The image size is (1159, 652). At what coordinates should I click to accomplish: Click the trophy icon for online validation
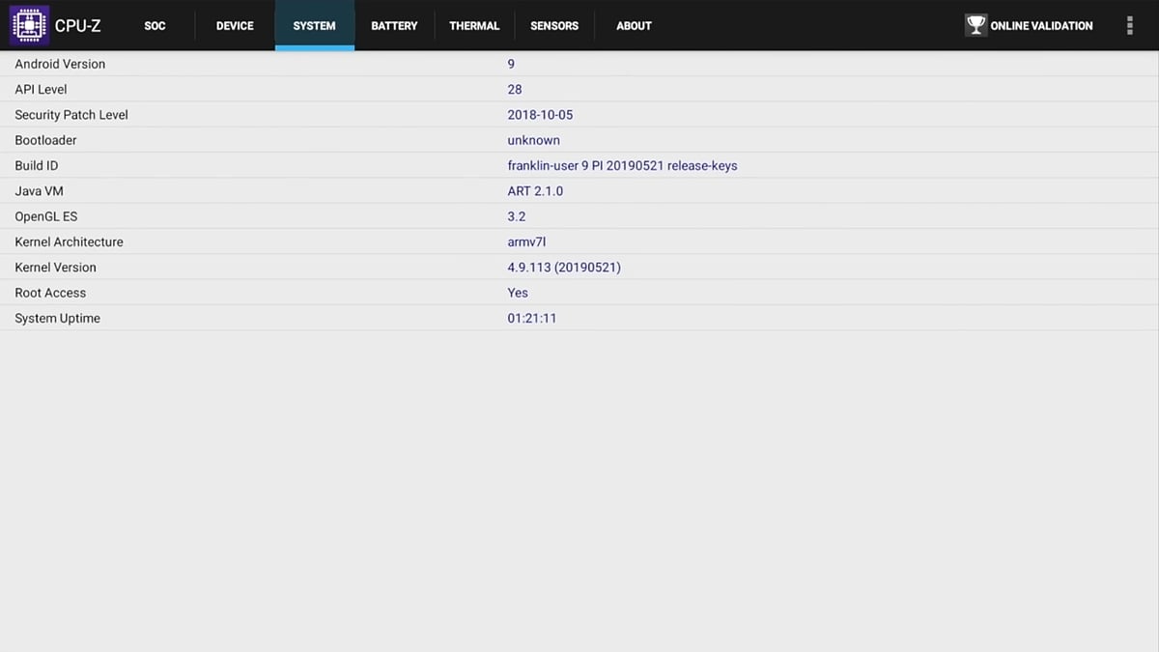975,25
